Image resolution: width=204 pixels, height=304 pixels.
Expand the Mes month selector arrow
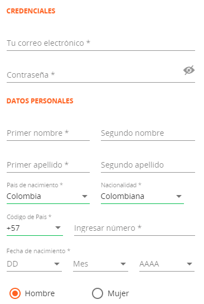tap(123, 264)
